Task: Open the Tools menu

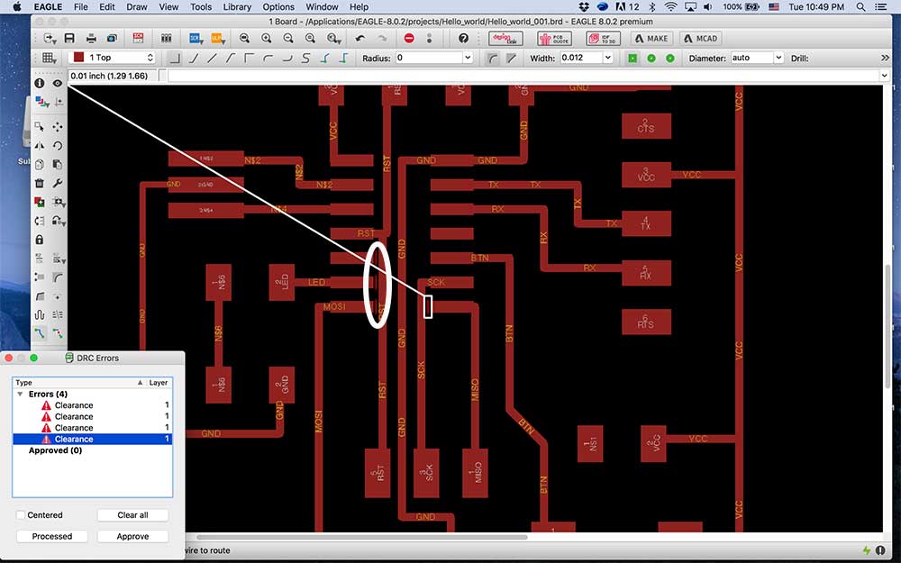Action: coord(201,7)
